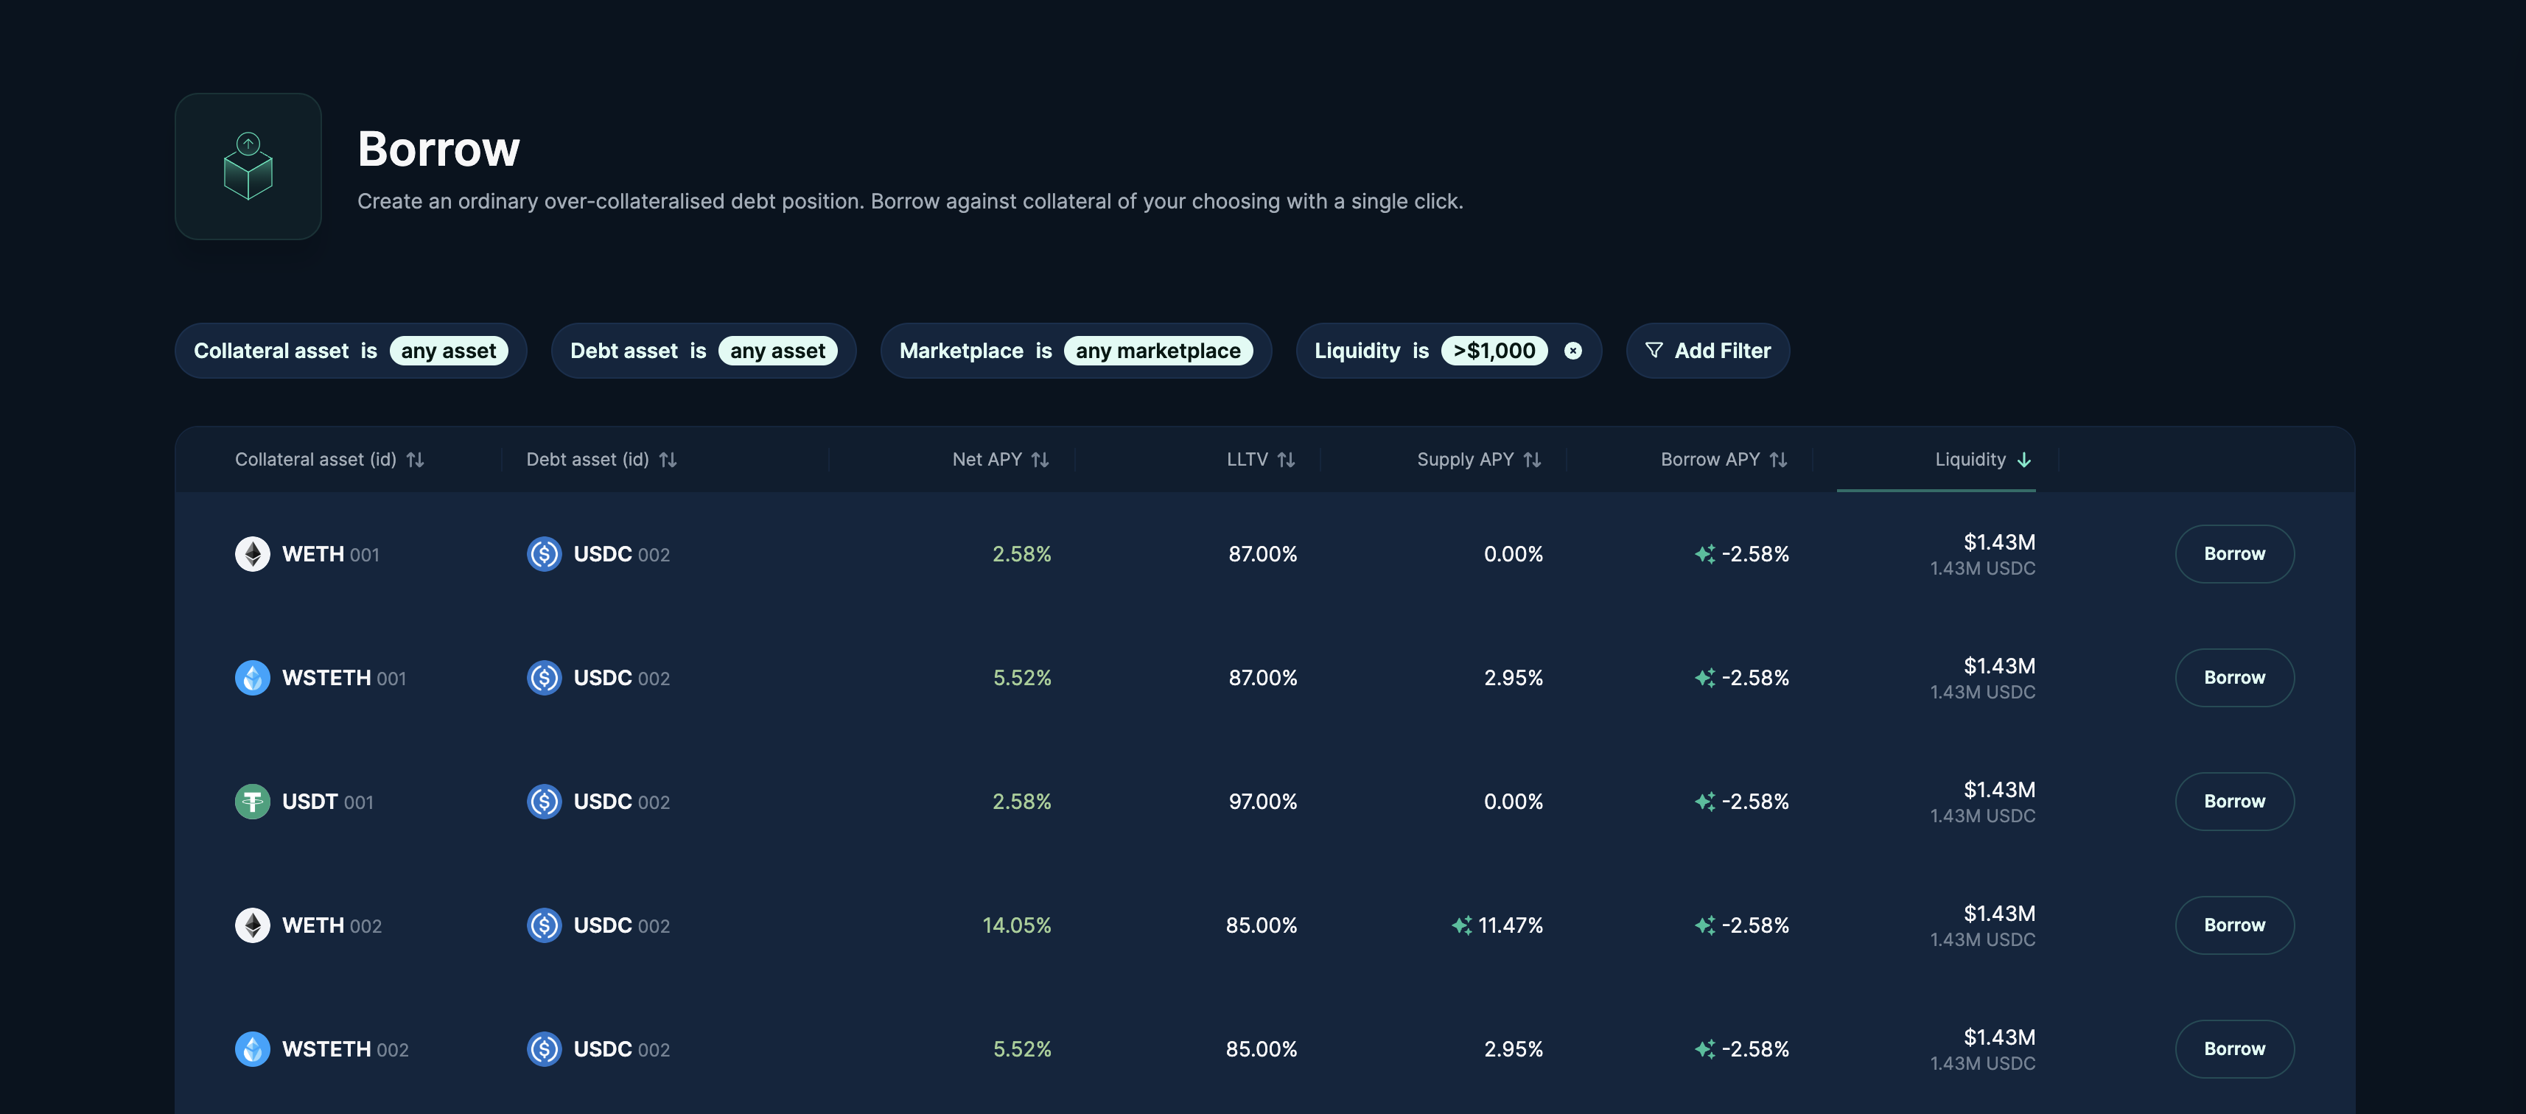Image resolution: width=2526 pixels, height=1114 pixels.
Task: Click the 'Marketplace is' filter label
Action: pyautogui.click(x=976, y=351)
